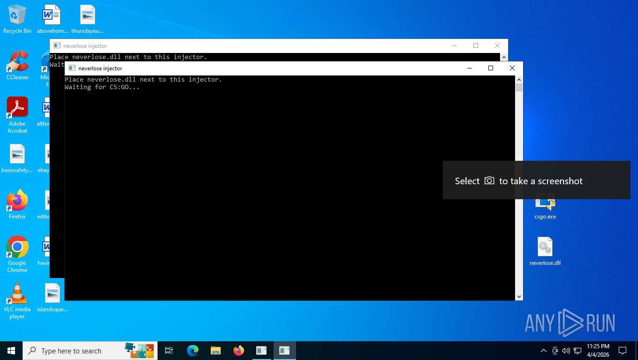Image resolution: width=638 pixels, height=360 pixels.
Task: Open the notification center icon
Action: (623, 351)
